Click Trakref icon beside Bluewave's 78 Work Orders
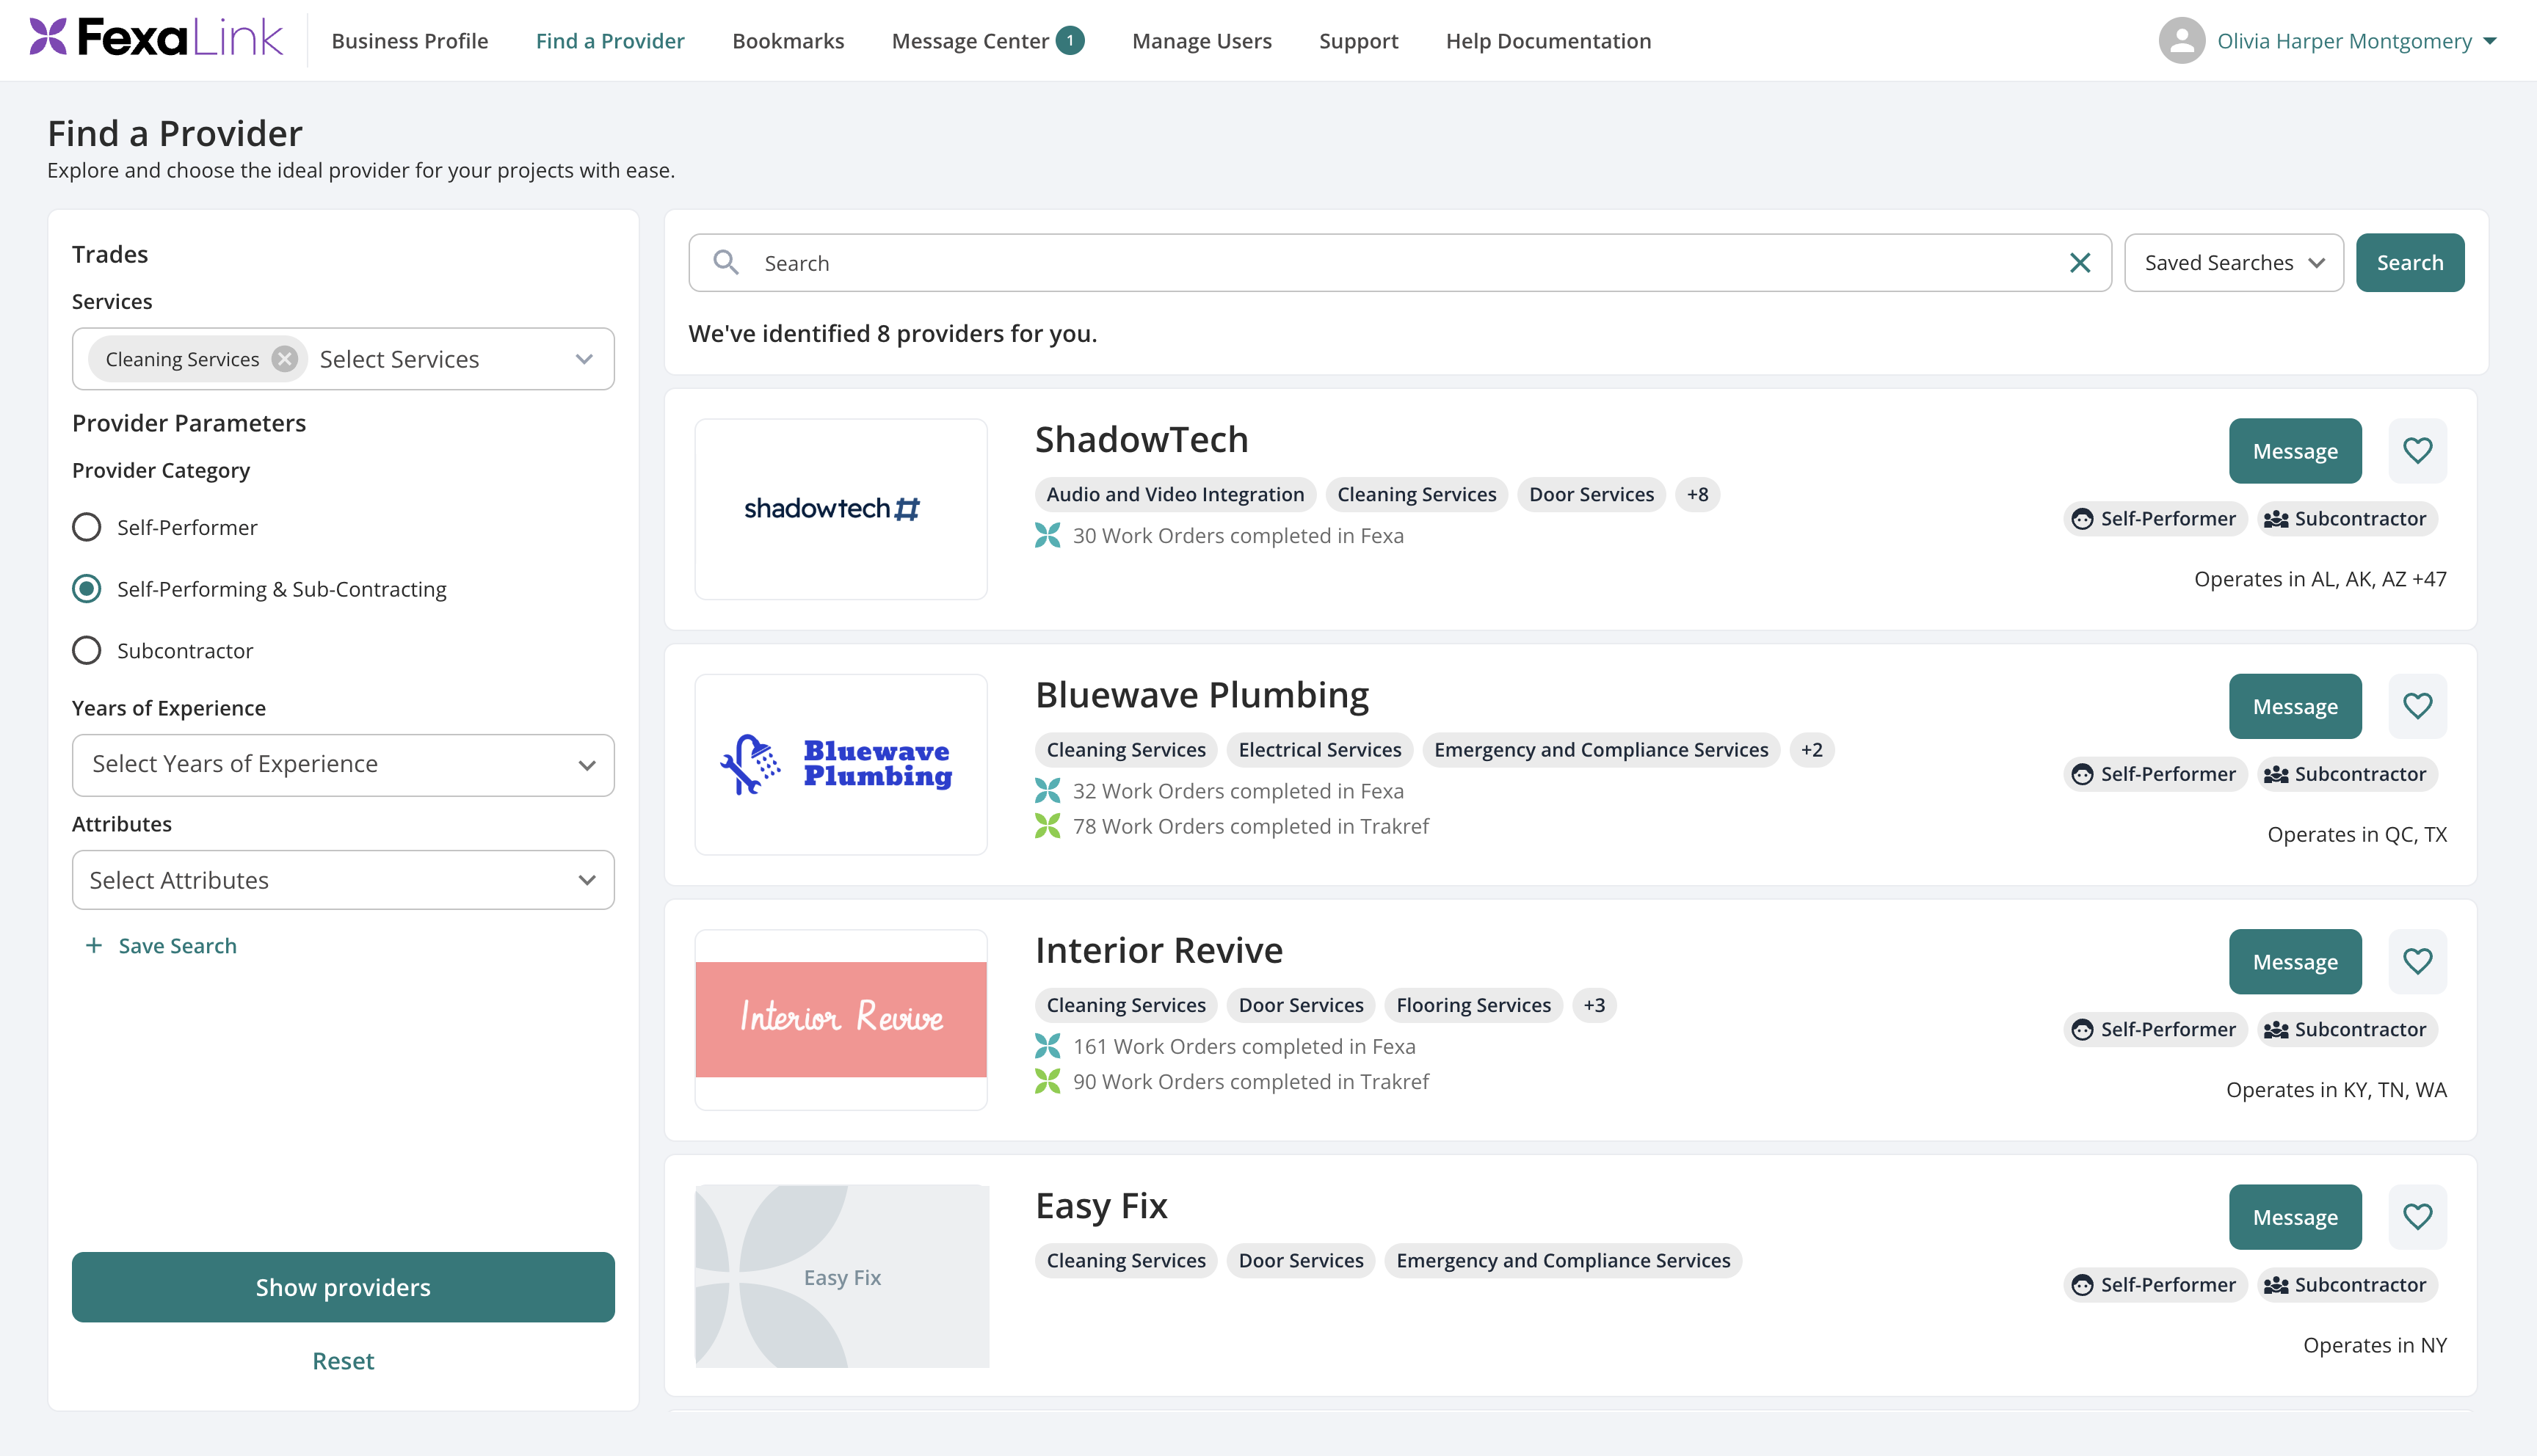 [x=1047, y=826]
